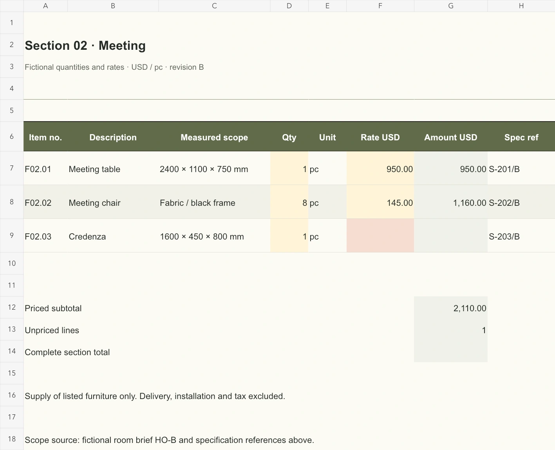Select the 'Meeting chair' description cell
555x450 pixels.
point(113,202)
